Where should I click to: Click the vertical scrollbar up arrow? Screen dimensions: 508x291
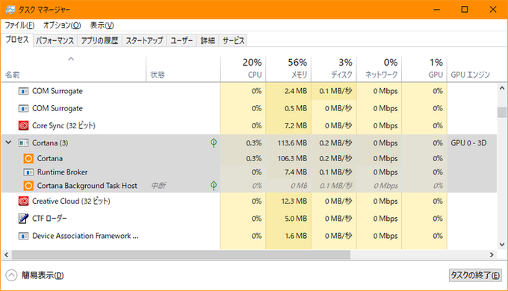click(502, 88)
